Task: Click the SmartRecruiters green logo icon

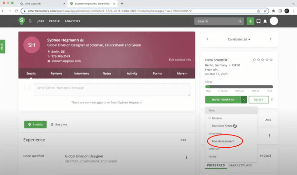Action: tap(21, 21)
